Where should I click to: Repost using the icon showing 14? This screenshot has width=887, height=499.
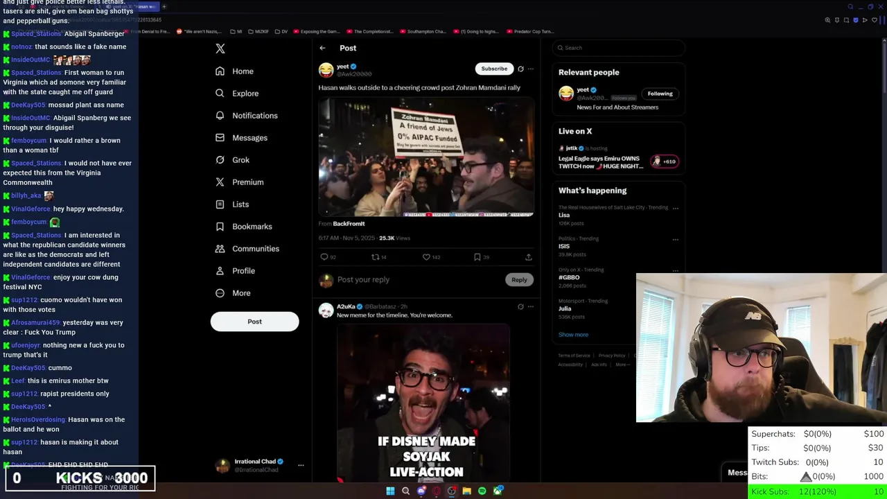pyautogui.click(x=378, y=257)
